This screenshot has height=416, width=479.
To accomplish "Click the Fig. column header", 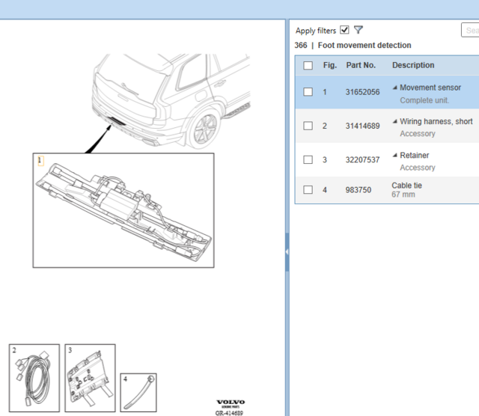I will pyautogui.click(x=329, y=65).
